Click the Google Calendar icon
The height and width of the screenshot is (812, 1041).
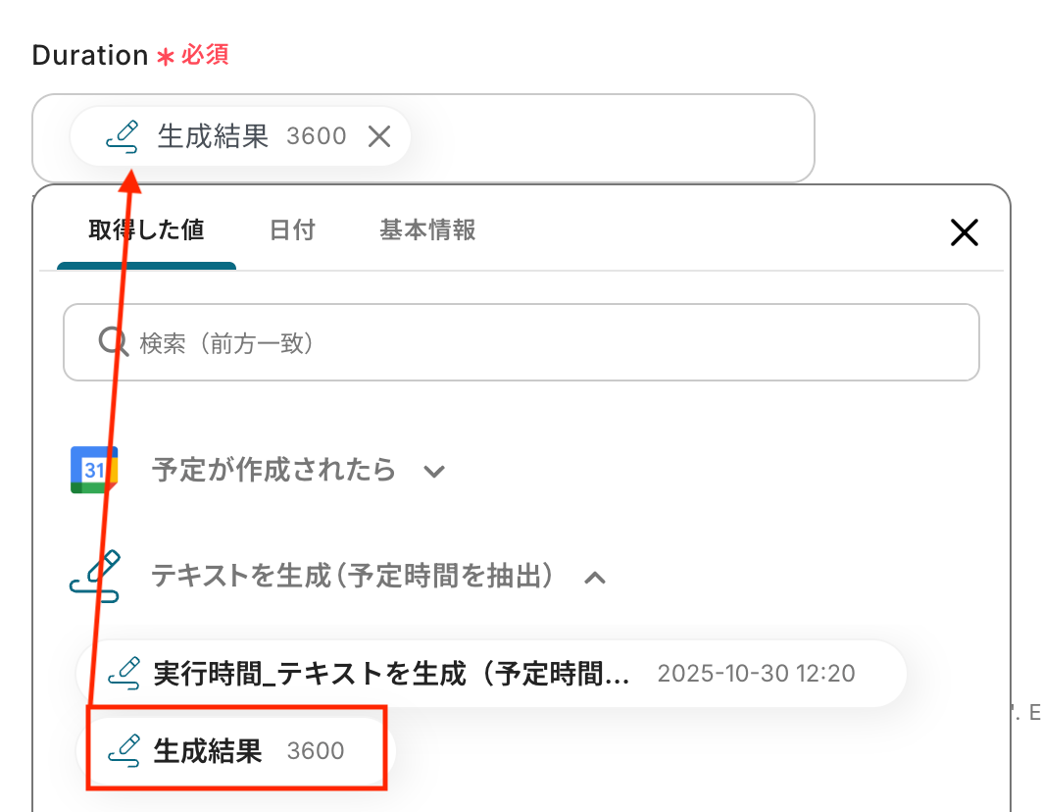click(x=95, y=470)
